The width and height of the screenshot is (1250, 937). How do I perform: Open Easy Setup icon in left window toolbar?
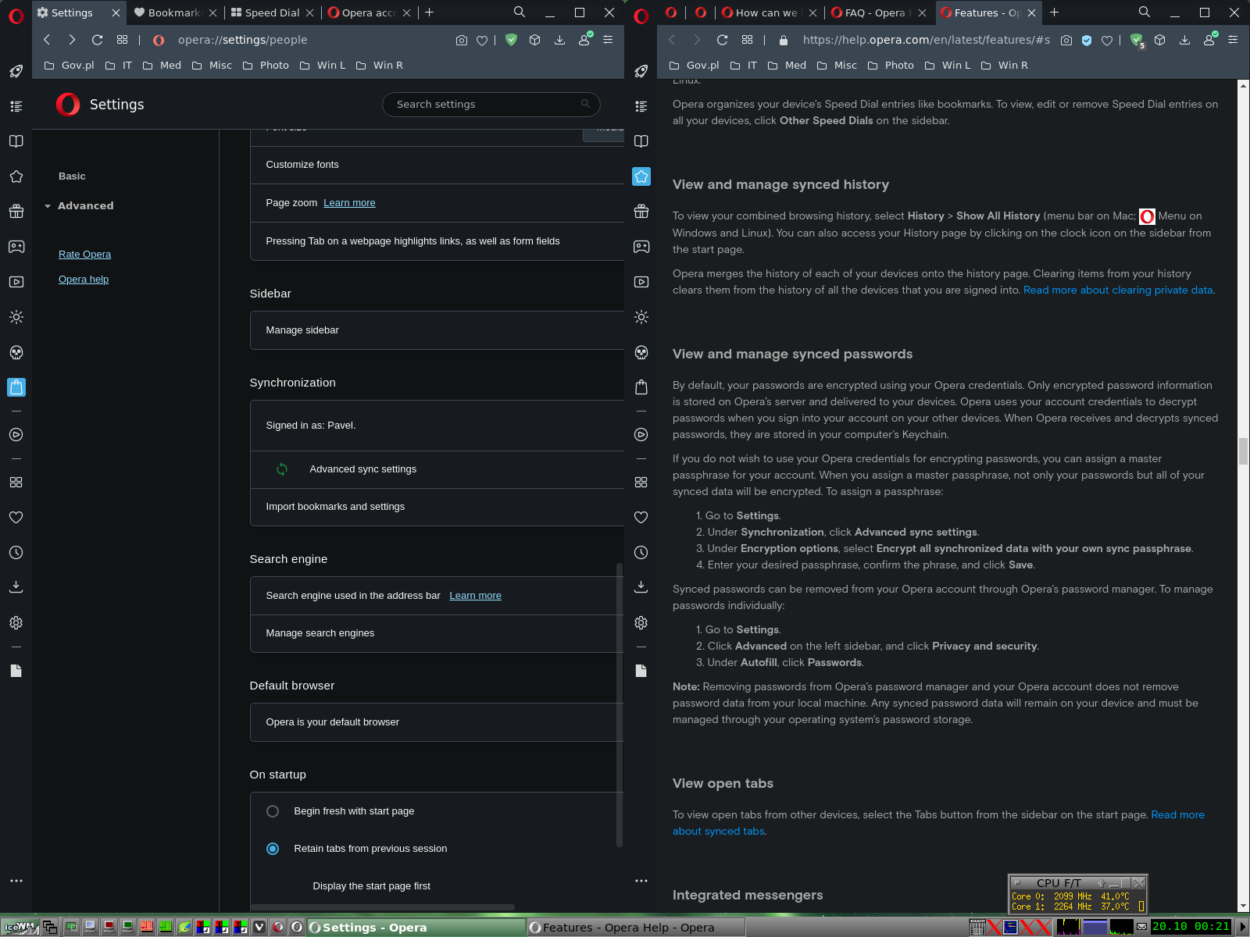pos(608,40)
